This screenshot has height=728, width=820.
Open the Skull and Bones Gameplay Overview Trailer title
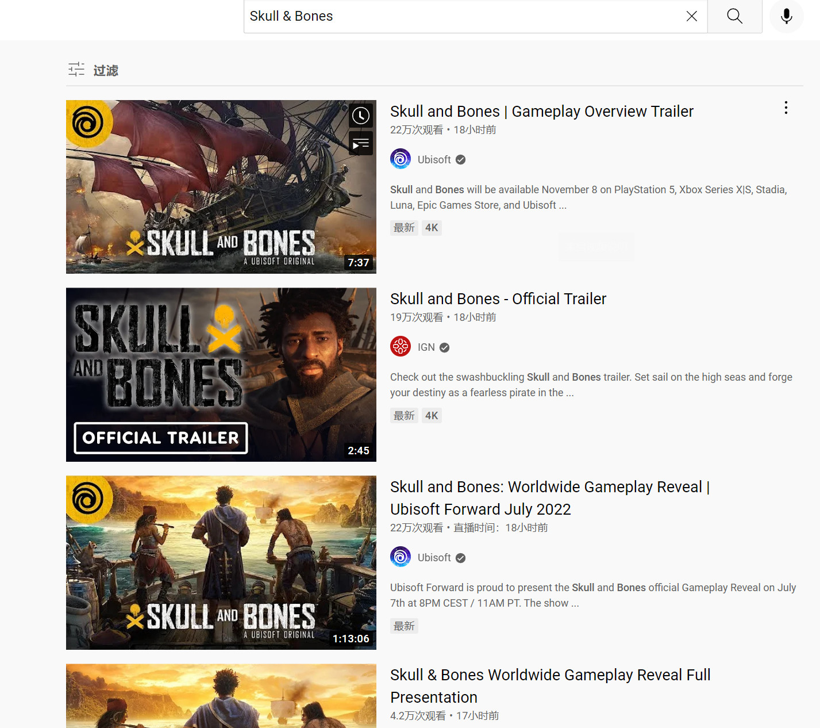[541, 112]
